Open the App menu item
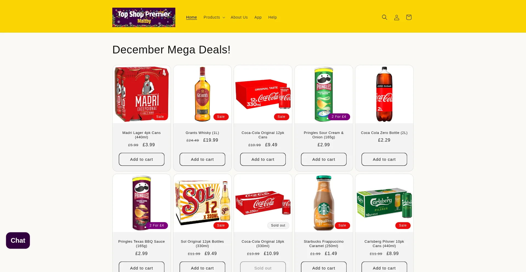This screenshot has height=272, width=526. click(x=258, y=17)
